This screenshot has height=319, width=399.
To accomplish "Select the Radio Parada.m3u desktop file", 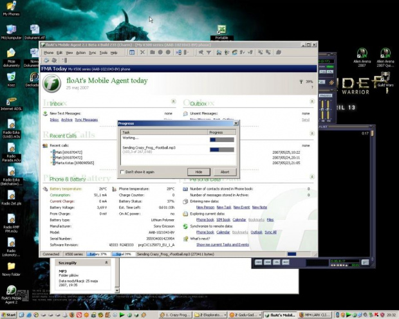I will point(11,152).
